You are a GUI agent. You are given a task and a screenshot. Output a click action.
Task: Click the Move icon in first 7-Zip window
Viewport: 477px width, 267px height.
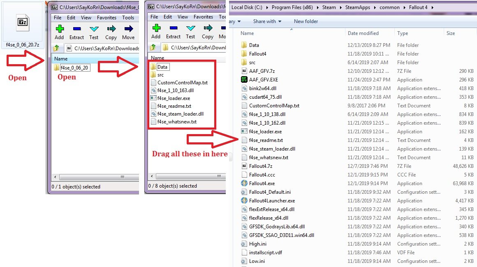tap(128, 29)
